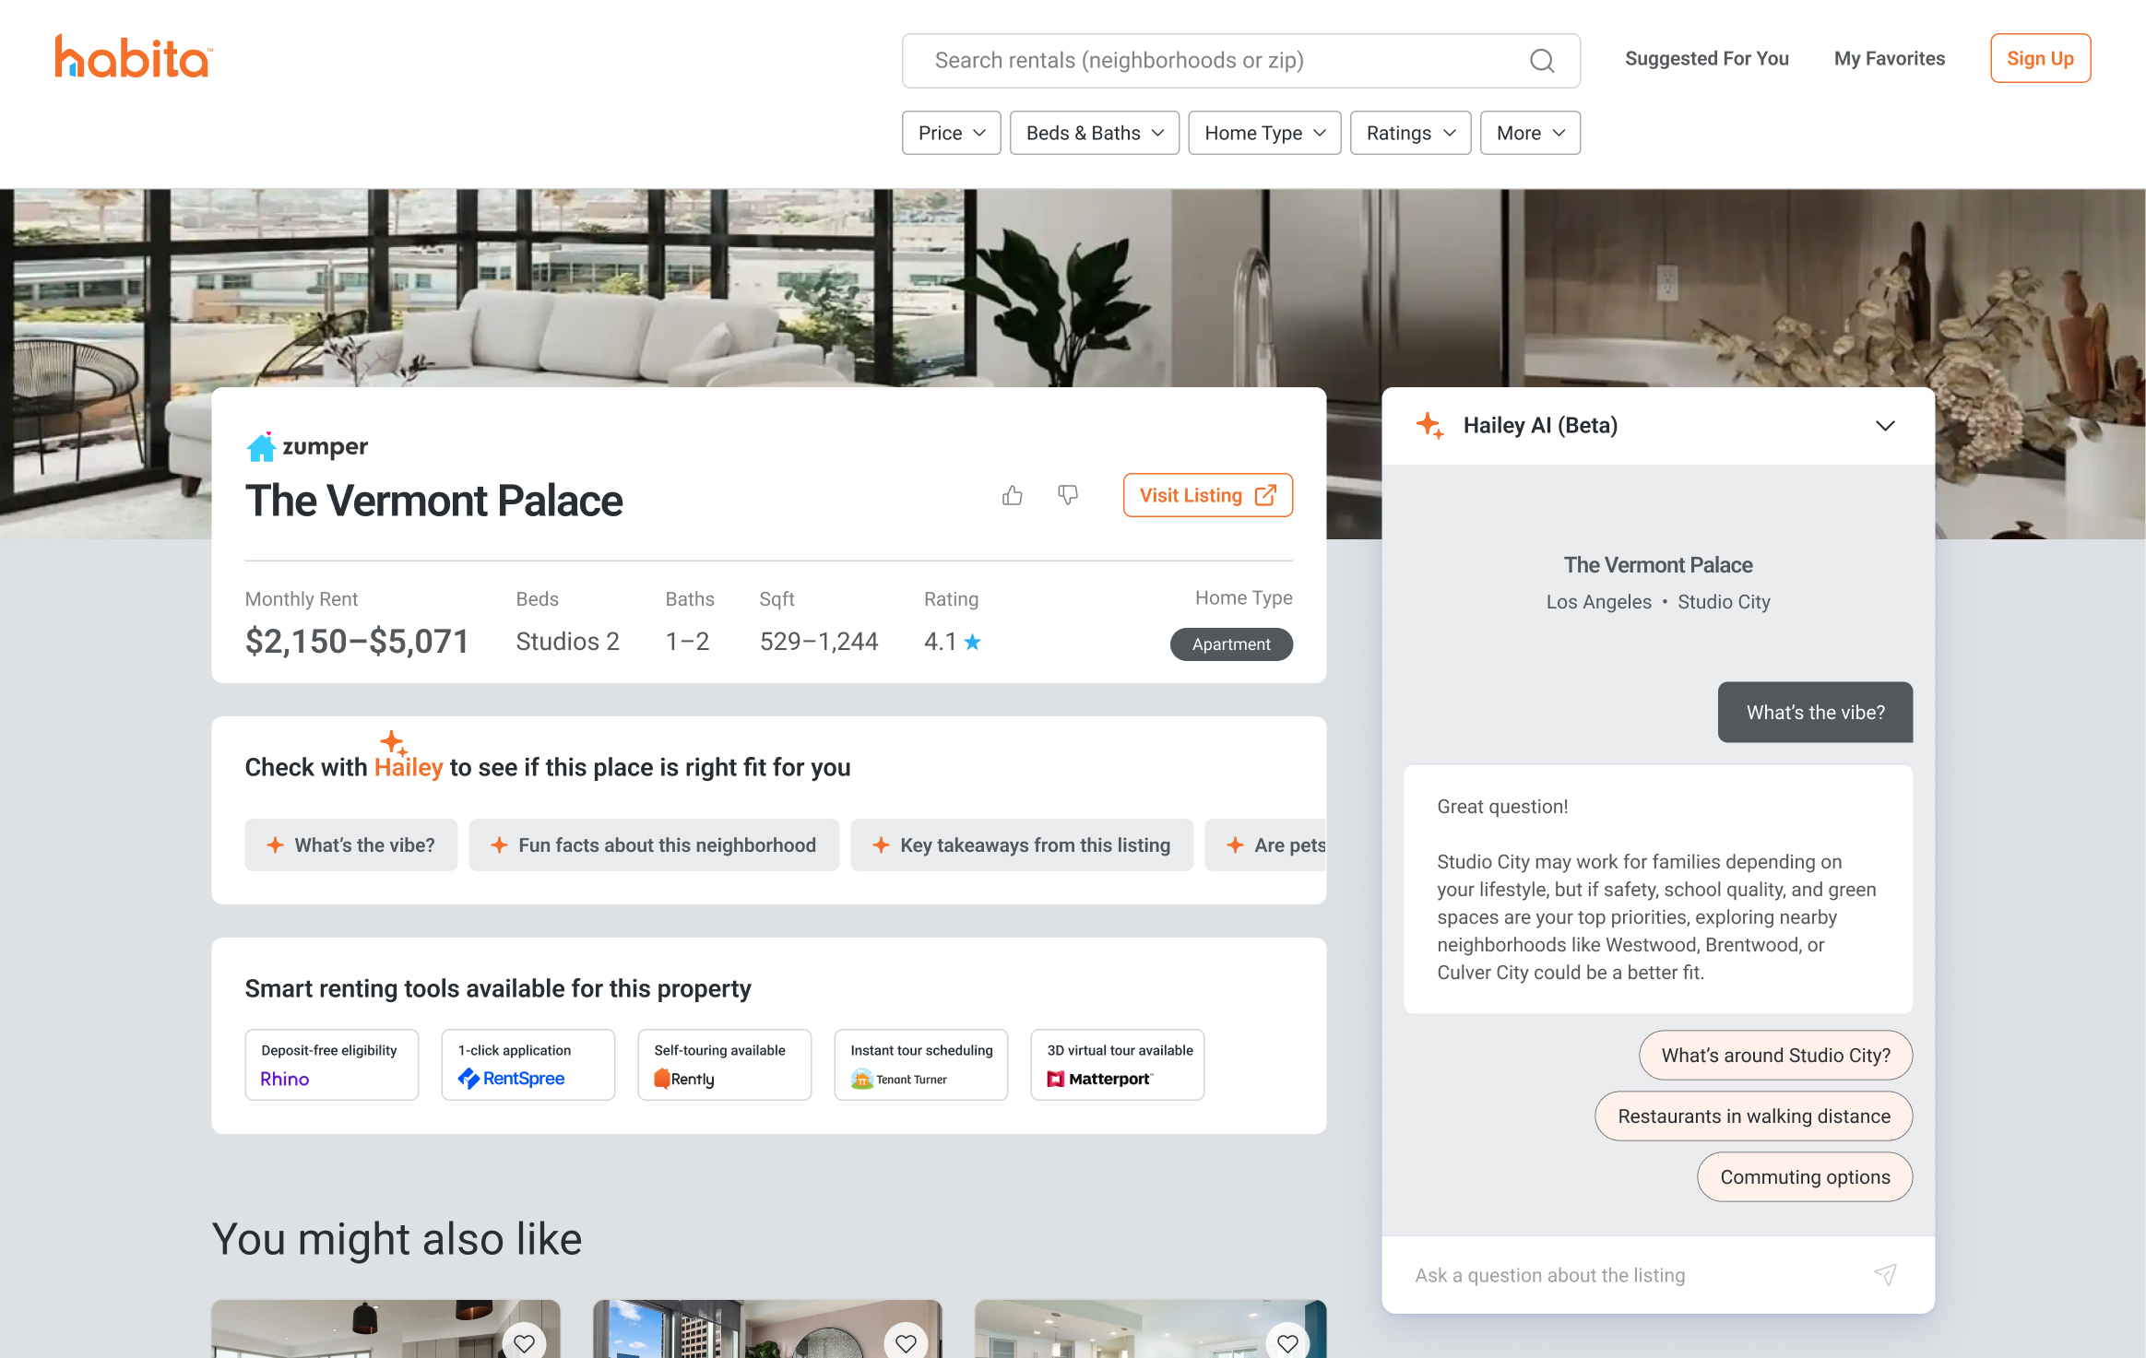Click the thumbs down icon for the listing
2146x1358 pixels.
tap(1068, 496)
